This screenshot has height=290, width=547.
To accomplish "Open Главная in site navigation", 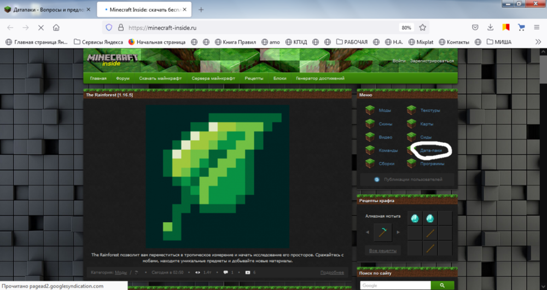I will [x=98, y=78].
